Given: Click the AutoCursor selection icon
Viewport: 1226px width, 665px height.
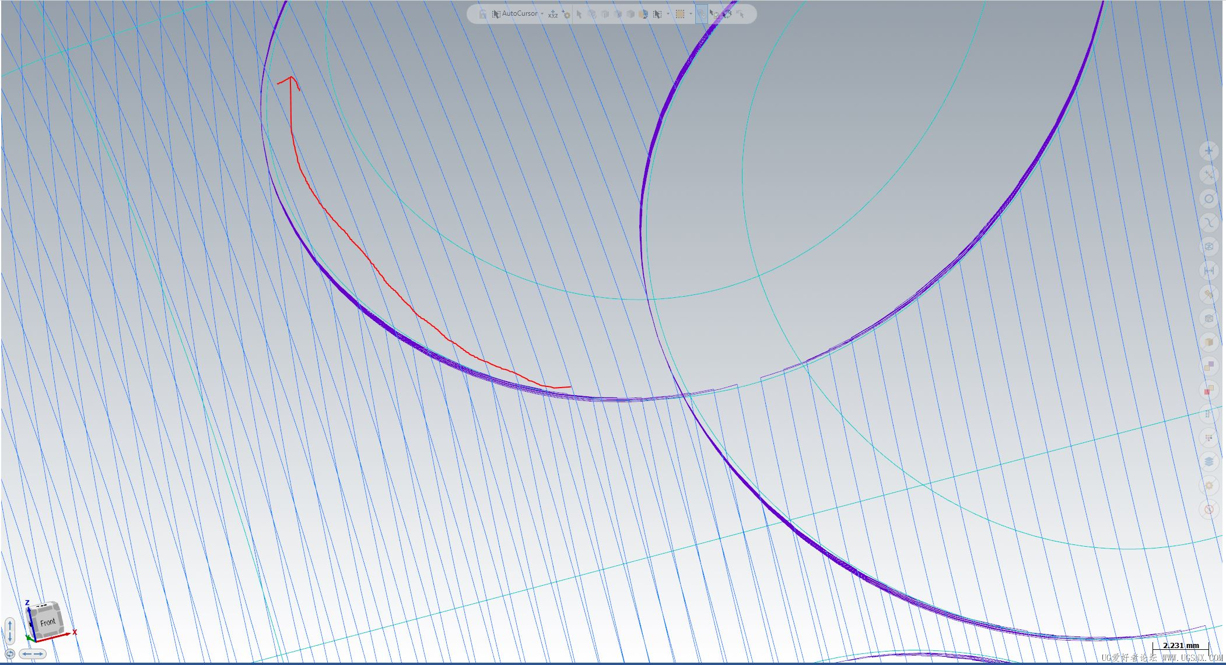Looking at the screenshot, I should [x=496, y=14].
